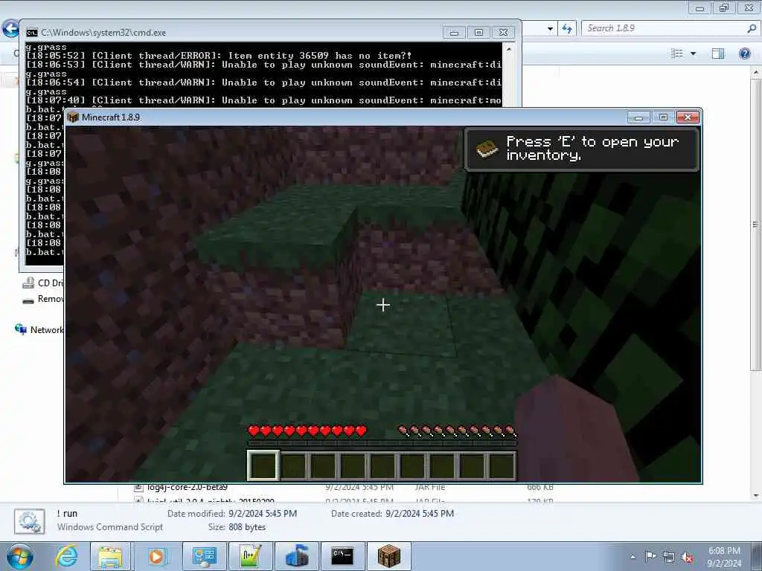Open the Explorer 'More options' view dropdown arrow
762x571 pixels.
coord(693,54)
